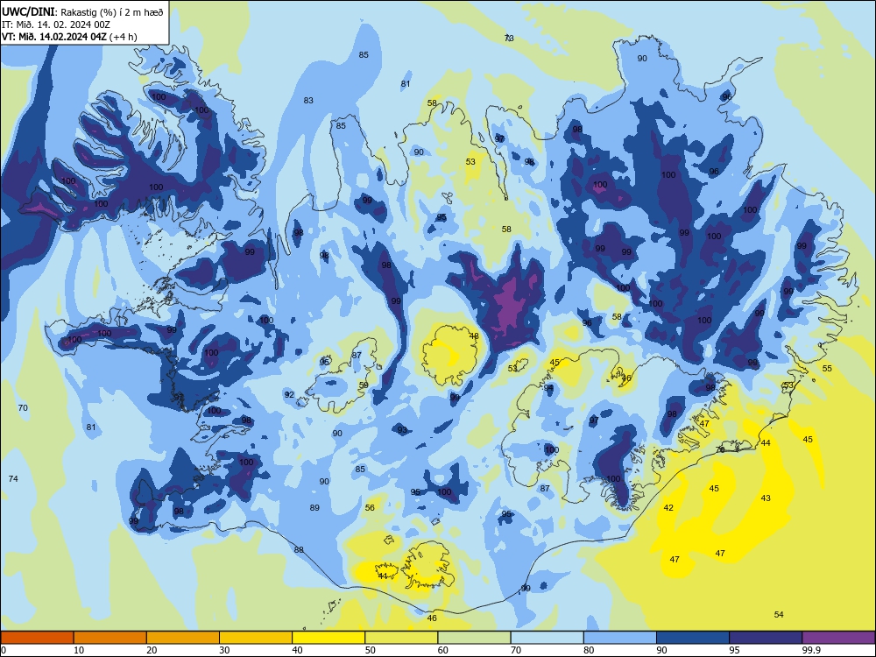The image size is (876, 657).
Task: Click the map humidity value '92'
Action: point(289,394)
